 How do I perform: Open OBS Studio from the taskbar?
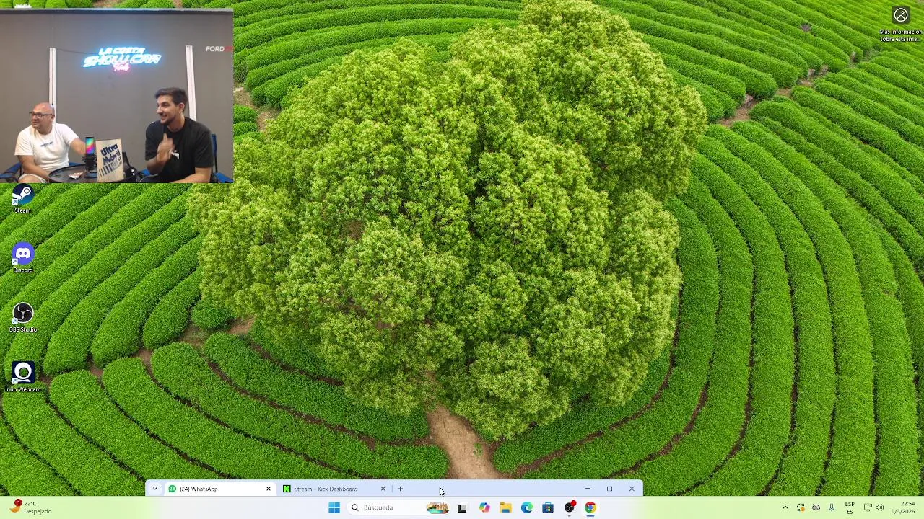tap(570, 507)
